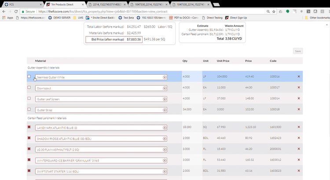The width and height of the screenshot is (330, 180).
Task: Remove the Downspout row with red X
Action: click(299, 87)
